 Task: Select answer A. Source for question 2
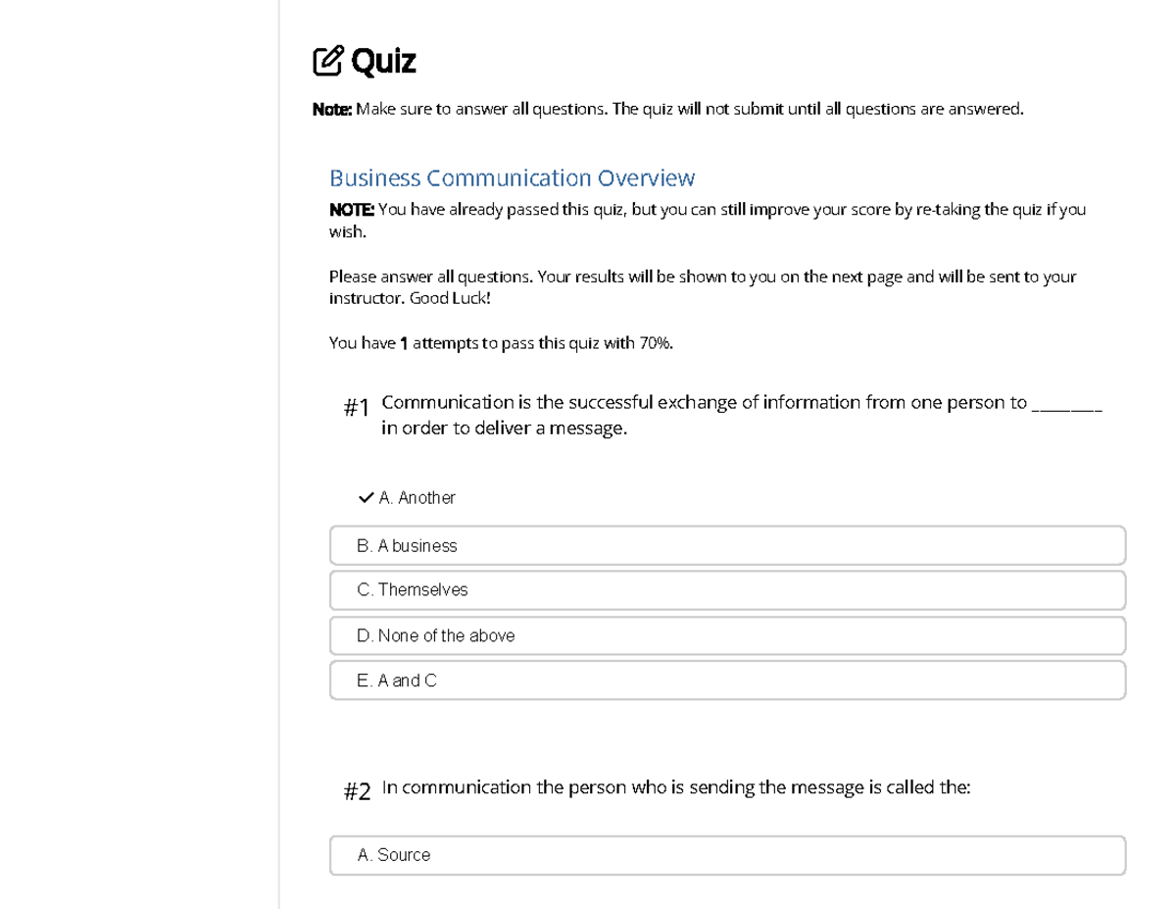(x=725, y=854)
